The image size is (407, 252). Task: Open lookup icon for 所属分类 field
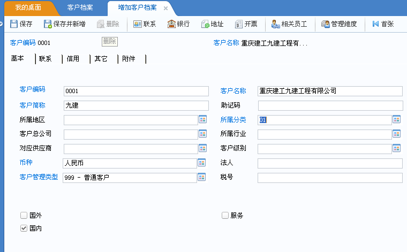(397, 119)
